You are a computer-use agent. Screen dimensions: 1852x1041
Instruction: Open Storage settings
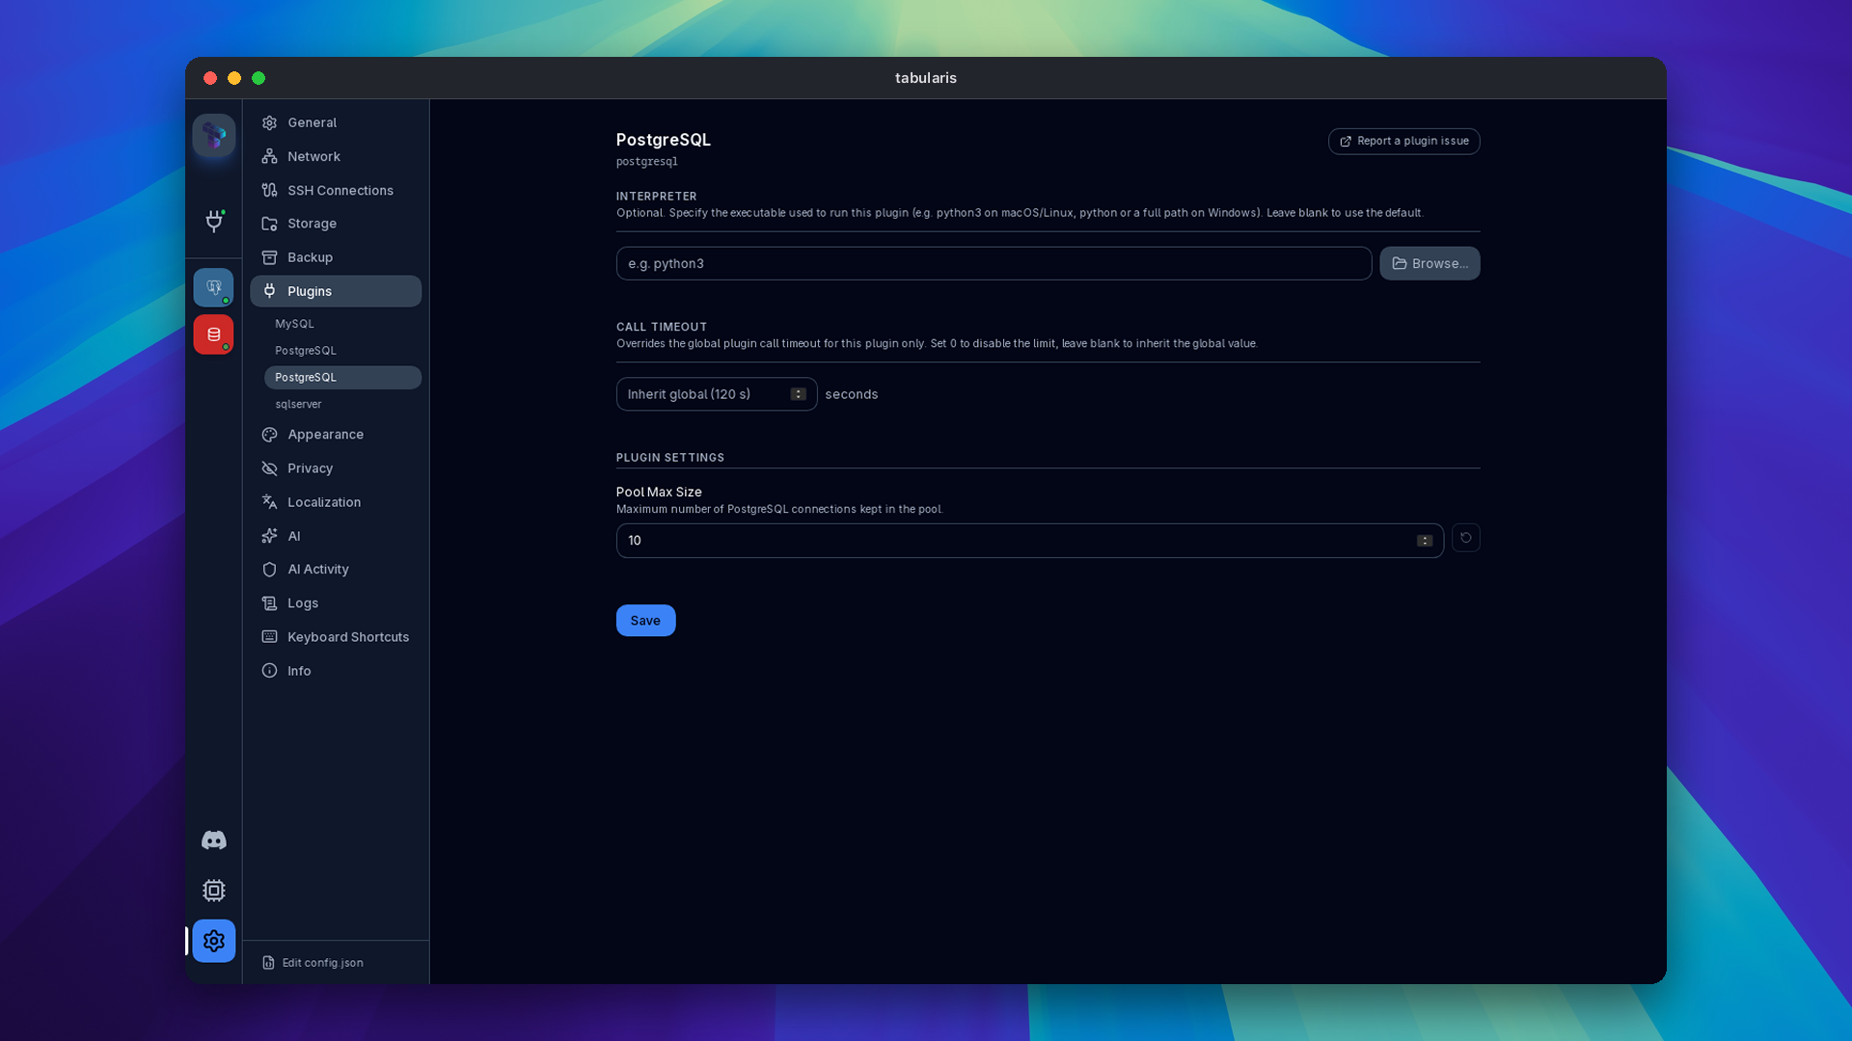[x=336, y=224]
